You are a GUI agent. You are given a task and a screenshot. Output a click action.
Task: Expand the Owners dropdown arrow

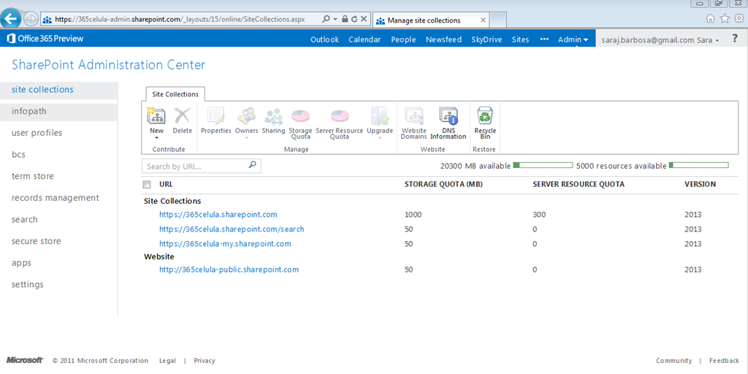246,138
